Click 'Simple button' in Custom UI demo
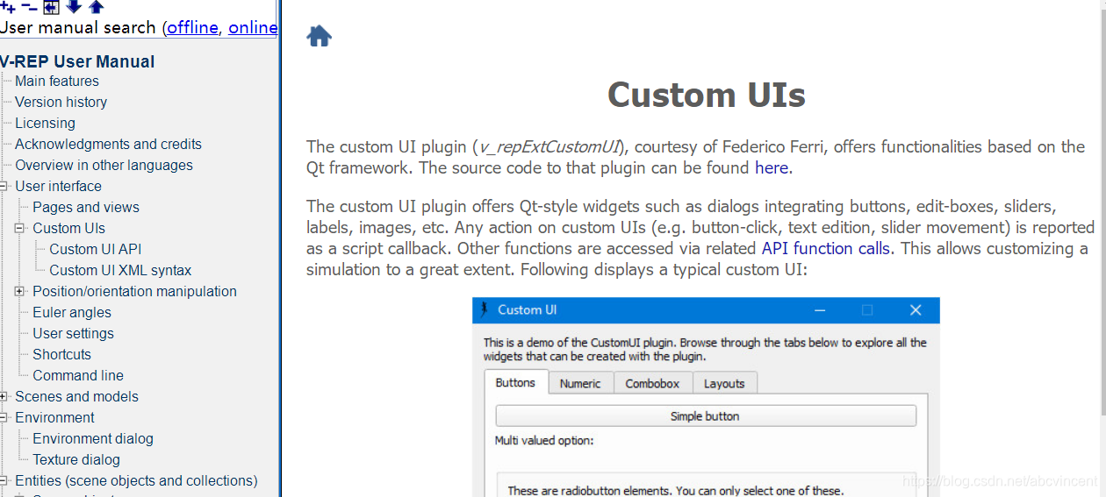Screen dimensions: 1106x497 (705, 415)
